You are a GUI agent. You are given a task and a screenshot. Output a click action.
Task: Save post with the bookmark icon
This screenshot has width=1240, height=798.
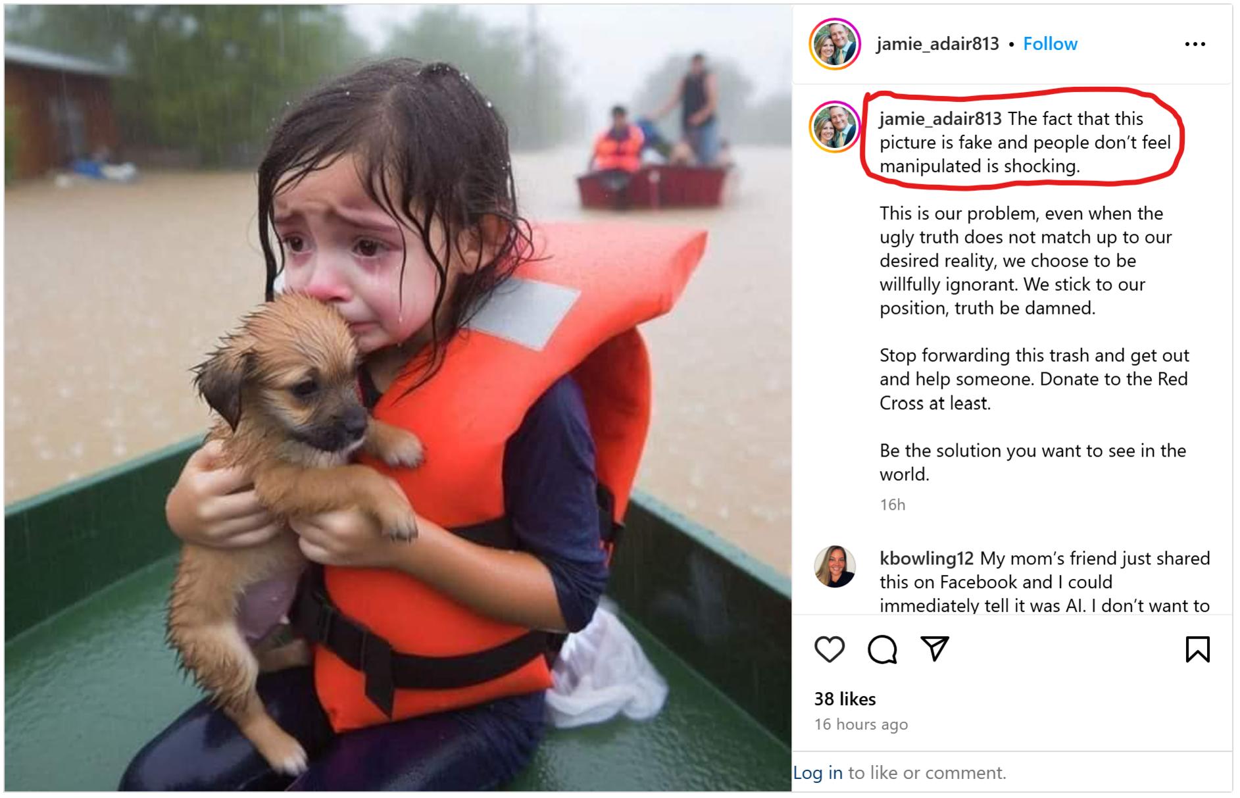[x=1197, y=649]
